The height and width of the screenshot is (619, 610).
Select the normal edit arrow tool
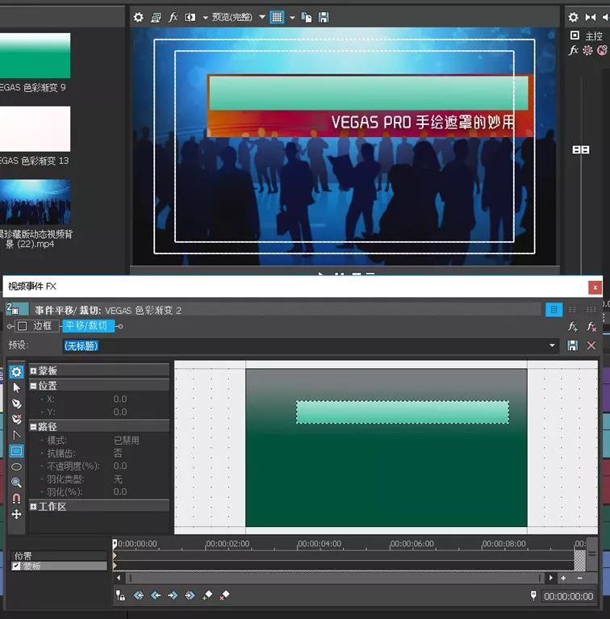click(x=16, y=387)
